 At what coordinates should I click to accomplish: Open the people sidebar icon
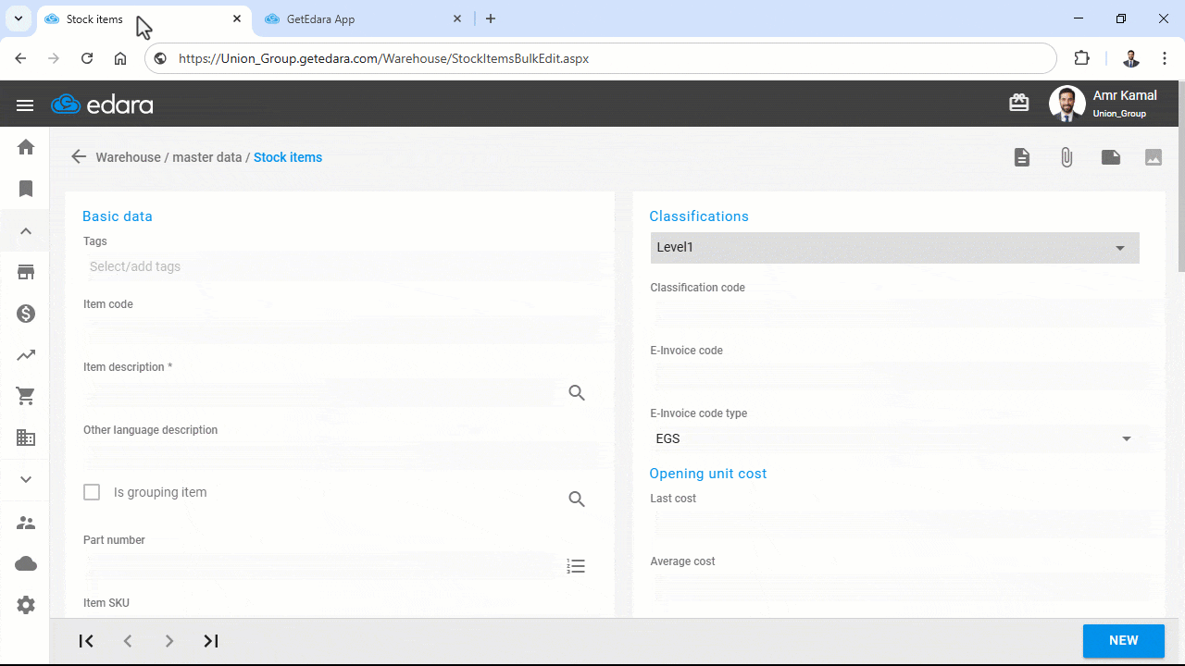pos(26,523)
